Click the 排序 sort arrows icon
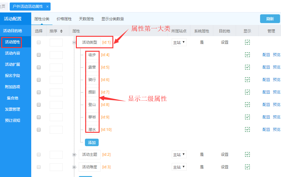The height and width of the screenshot is (177, 281). [61, 31]
